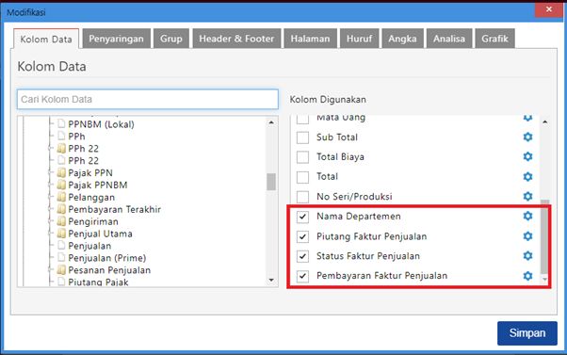Uncheck the Status Faktur Penjualan checkbox

click(x=302, y=256)
